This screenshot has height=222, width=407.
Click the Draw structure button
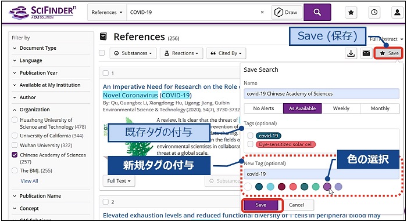(287, 12)
